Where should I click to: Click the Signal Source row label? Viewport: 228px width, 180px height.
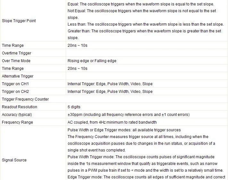pyautogui.click(x=14, y=160)
